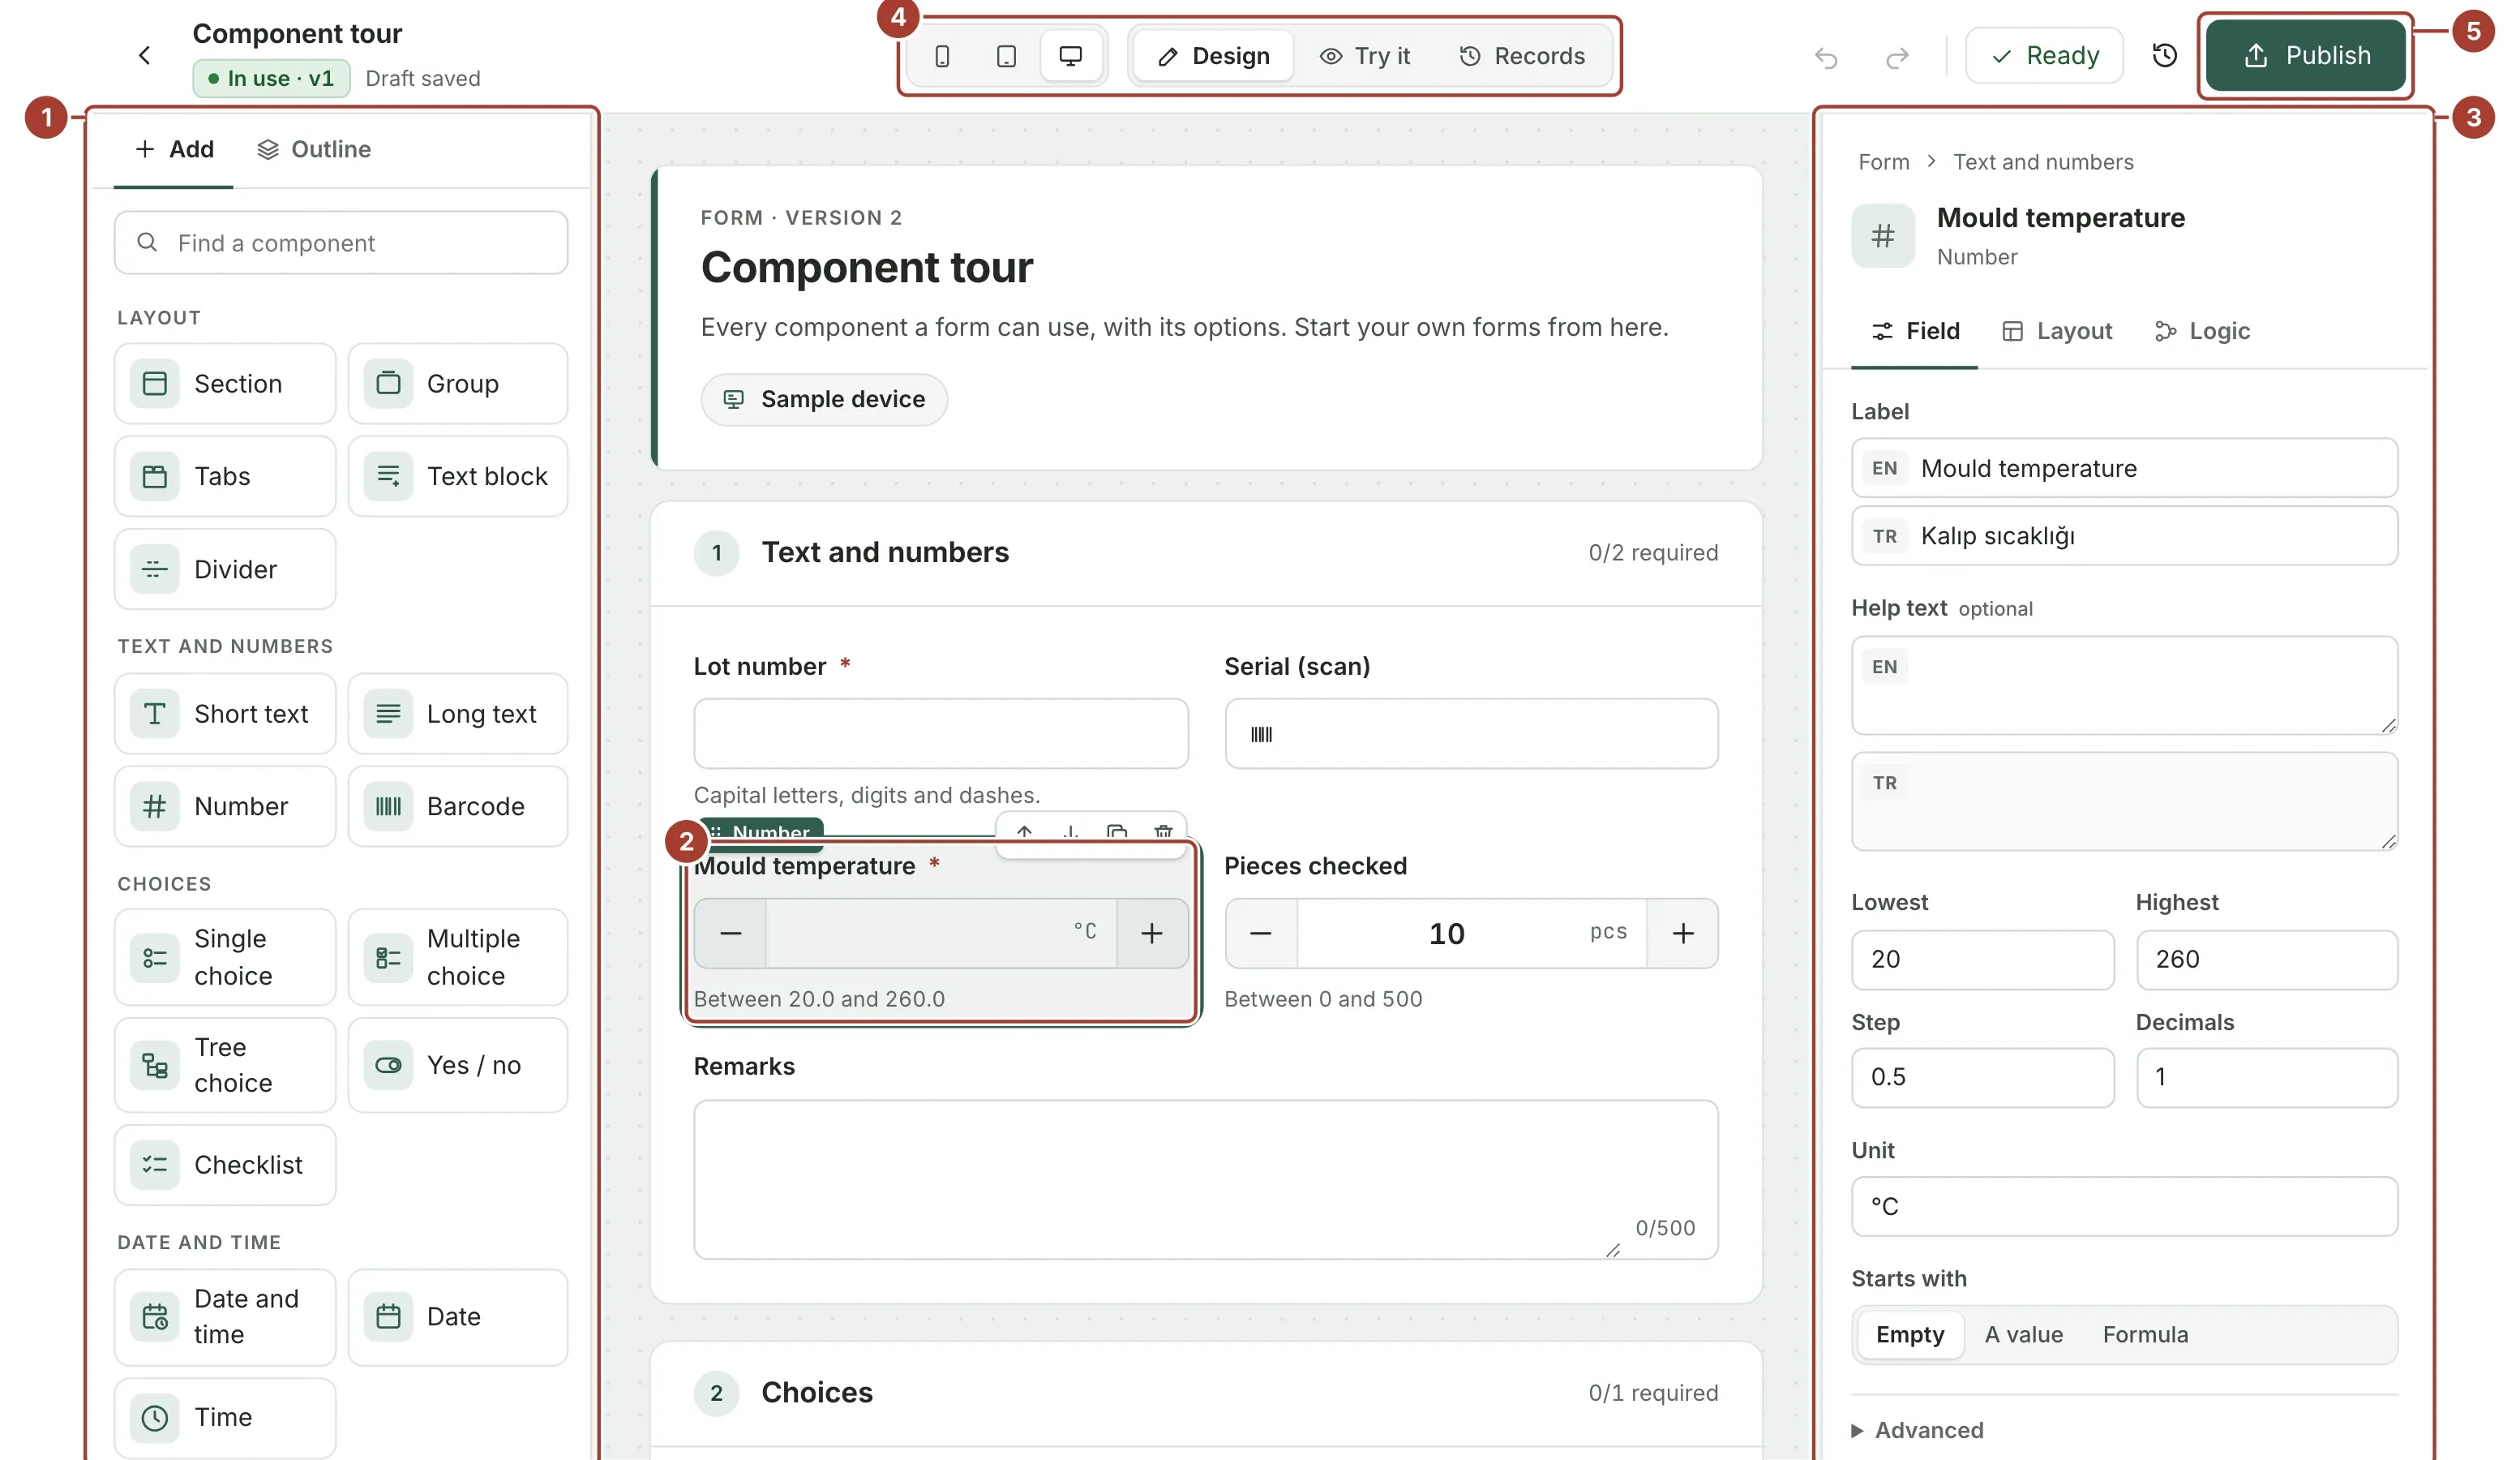Collapse the Text and numbers section

pyautogui.click(x=1206, y=552)
